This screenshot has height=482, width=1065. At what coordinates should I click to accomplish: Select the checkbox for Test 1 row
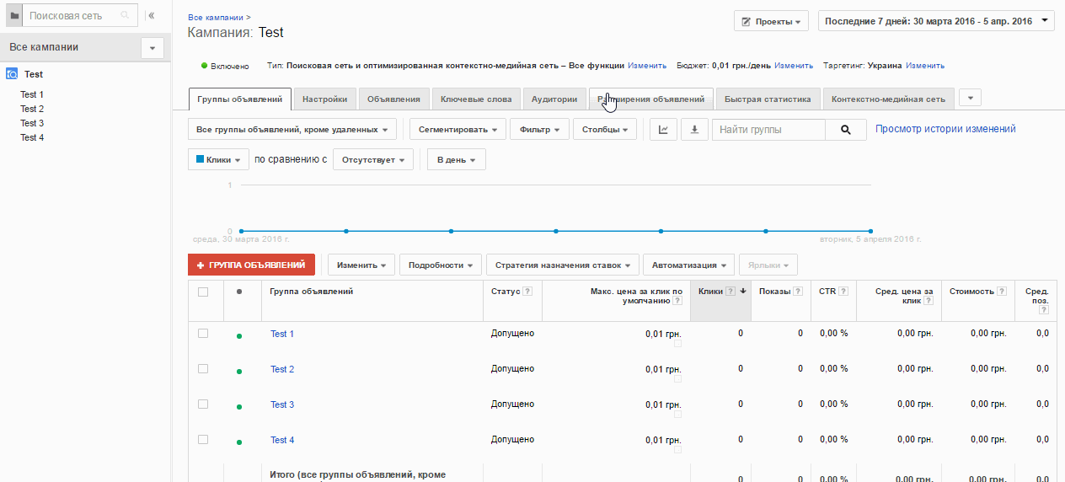[203, 334]
